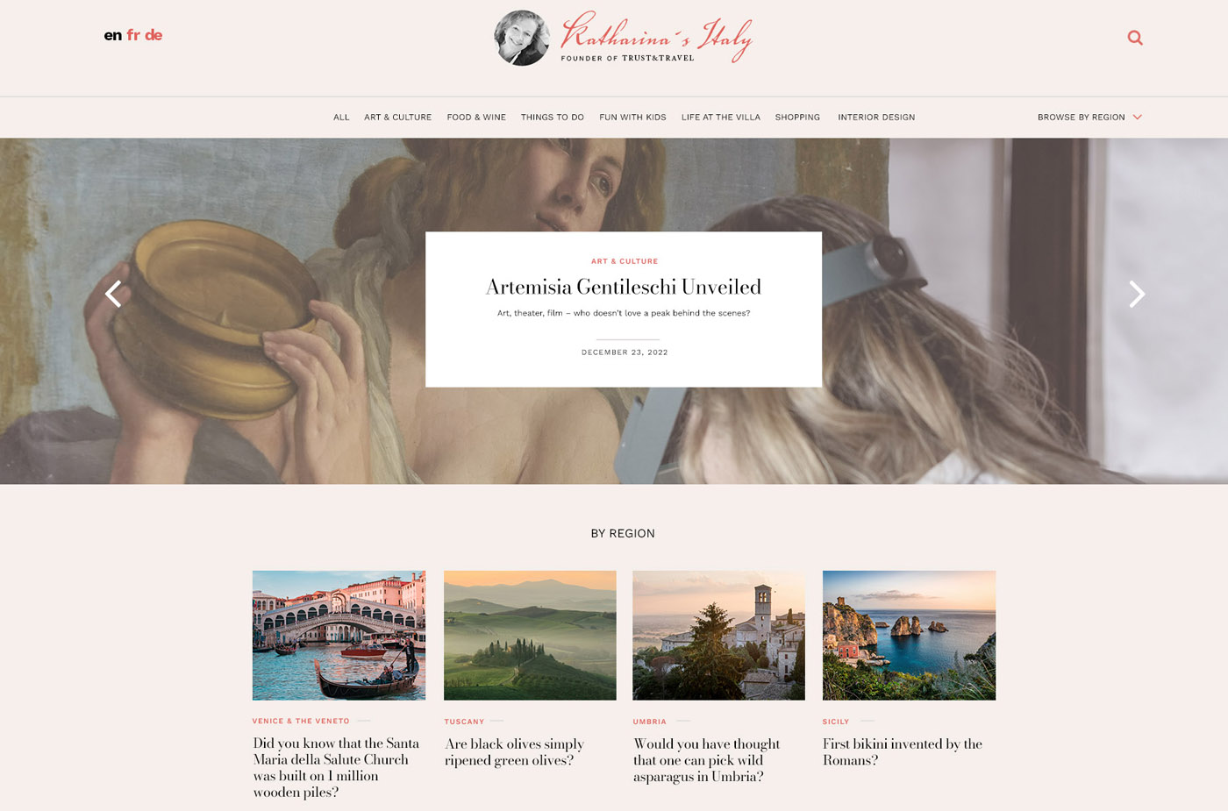Click the Browse by Region chevron arrow
Screen dimensions: 1228x811
point(1138,117)
